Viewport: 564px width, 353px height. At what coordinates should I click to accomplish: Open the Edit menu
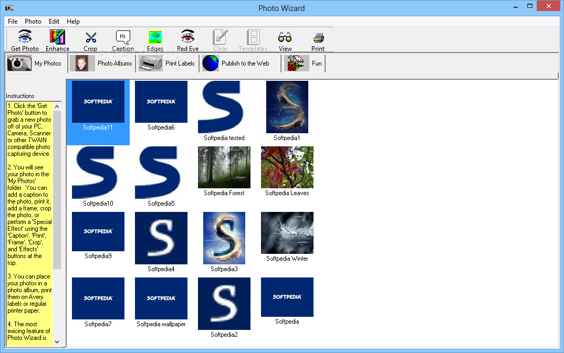(x=54, y=22)
